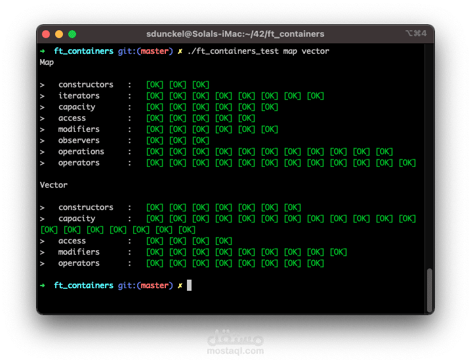Click 'constructors' under the Vector section
Image resolution: width=471 pixels, height=363 pixels.
pos(86,207)
